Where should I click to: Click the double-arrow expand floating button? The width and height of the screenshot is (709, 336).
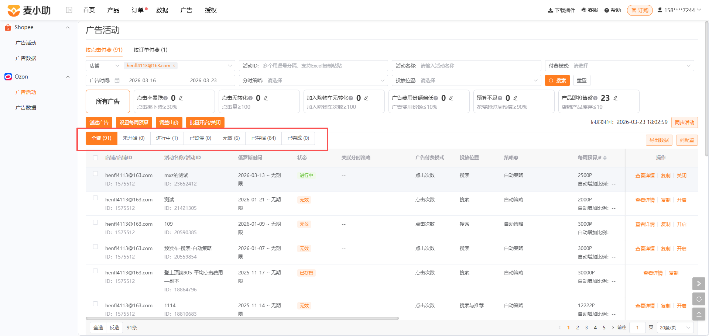(x=699, y=284)
